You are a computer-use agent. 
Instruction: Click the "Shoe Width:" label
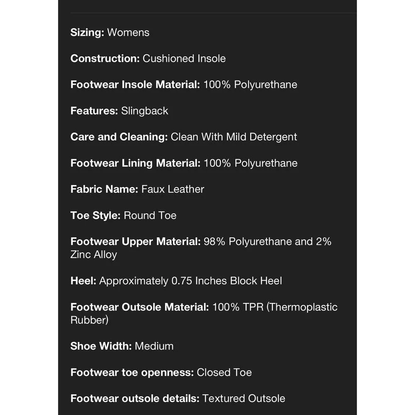[x=101, y=346]
